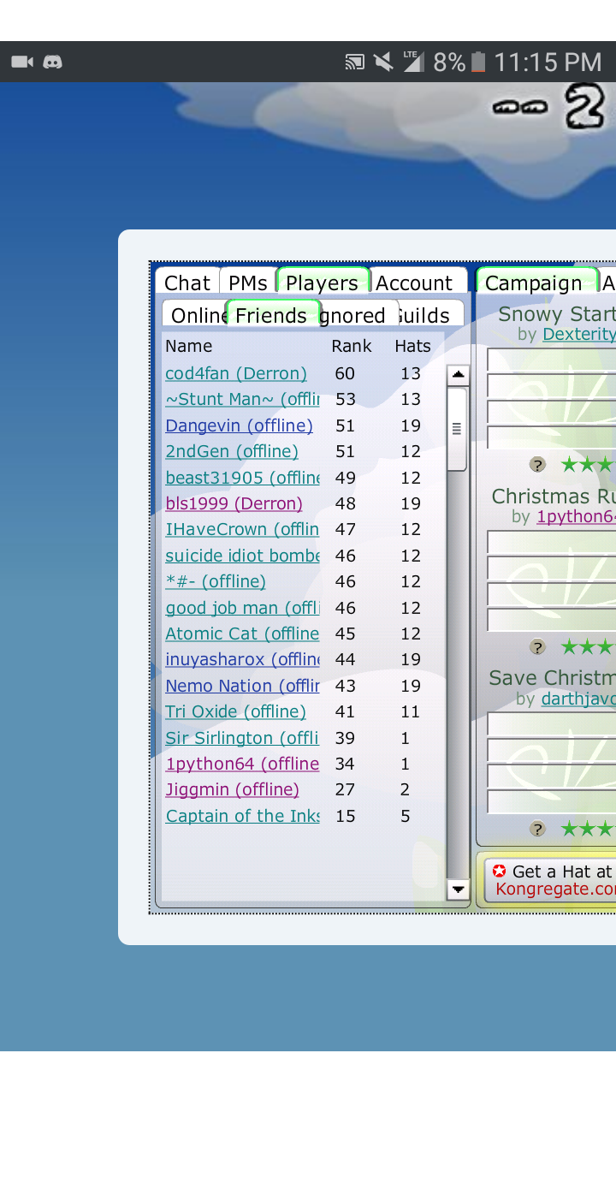Click hats count 5 for Captain of the Inks
This screenshot has width=616, height=1178.
click(x=406, y=816)
